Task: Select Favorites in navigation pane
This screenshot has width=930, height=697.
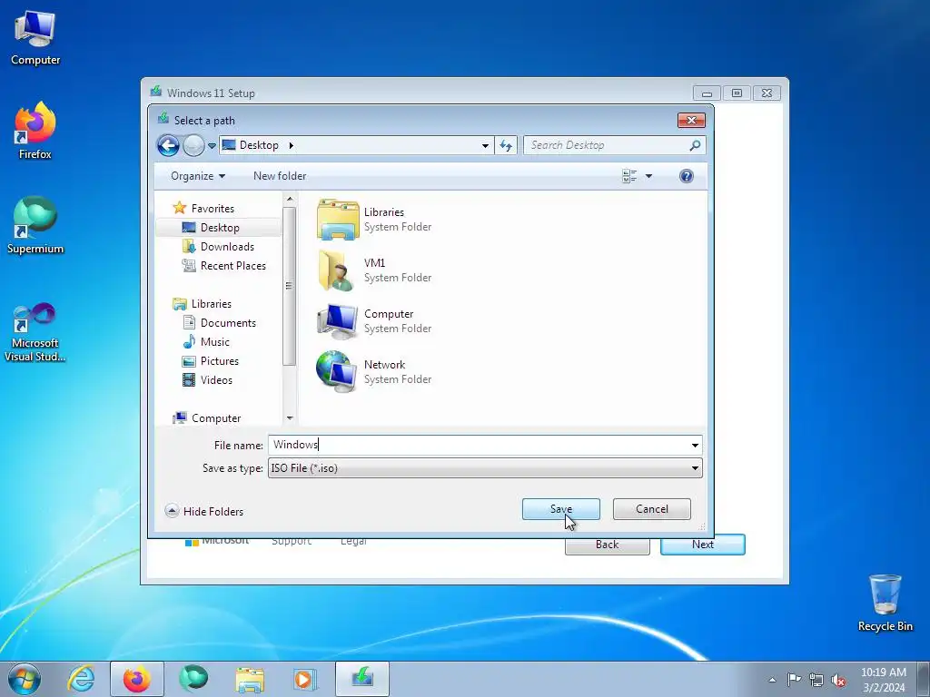Action: click(213, 209)
